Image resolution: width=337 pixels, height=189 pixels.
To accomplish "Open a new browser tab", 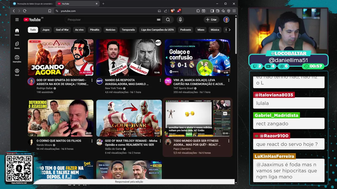I will pos(103,4).
